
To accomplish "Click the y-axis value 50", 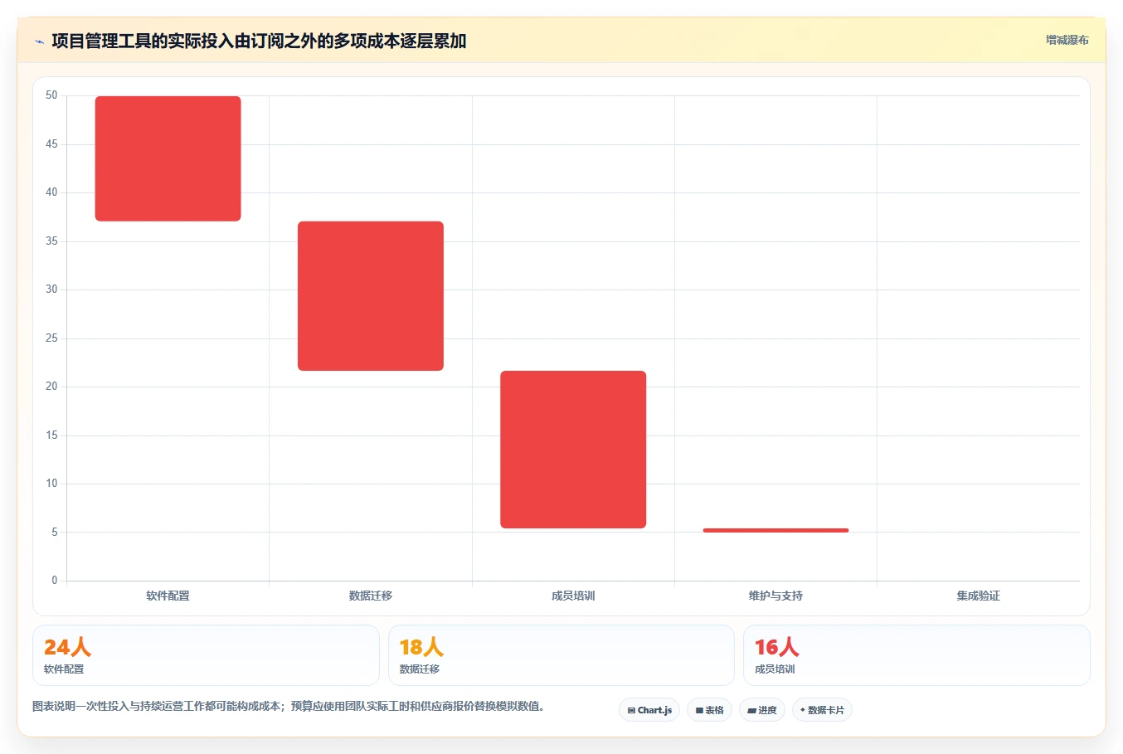I will (x=51, y=95).
